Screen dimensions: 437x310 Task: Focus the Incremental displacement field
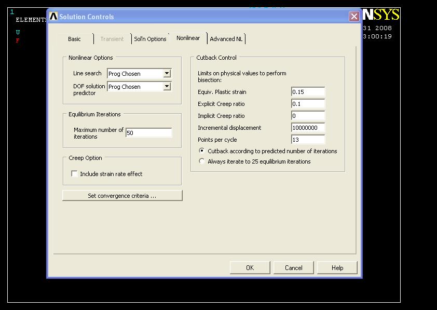click(x=308, y=128)
